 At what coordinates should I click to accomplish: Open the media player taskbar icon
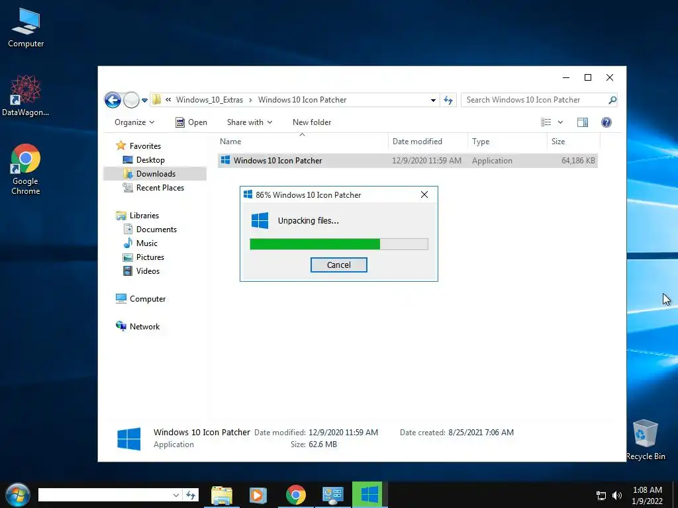click(x=258, y=495)
